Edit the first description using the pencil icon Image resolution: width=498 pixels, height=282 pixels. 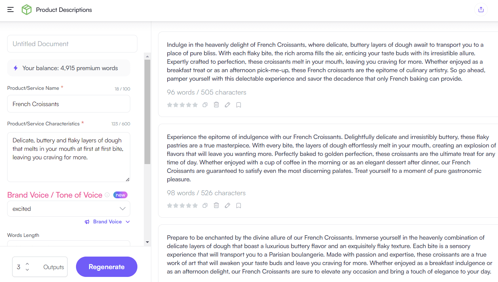[x=227, y=105]
